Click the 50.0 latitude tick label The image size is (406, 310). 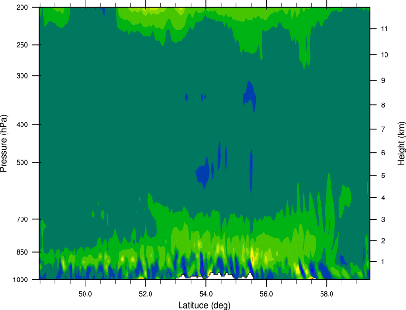(x=85, y=294)
